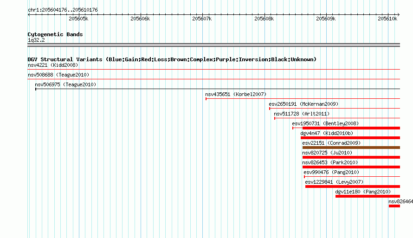Screen dimensions: 413x238
Task: Click the esv1950731 (Bentley2008) label
Action: tap(325, 123)
